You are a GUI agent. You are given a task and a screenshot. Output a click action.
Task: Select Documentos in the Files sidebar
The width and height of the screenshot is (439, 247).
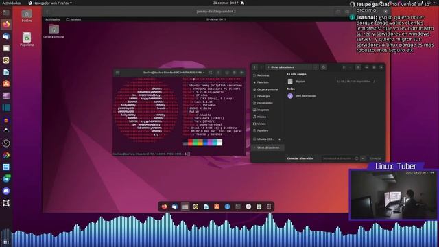coord(268,103)
